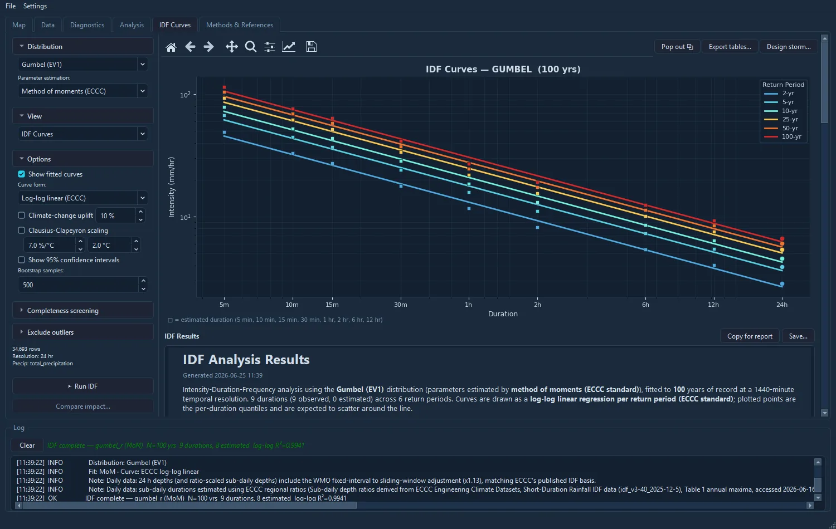
Task: Collapse the View section
Action: coord(82,116)
